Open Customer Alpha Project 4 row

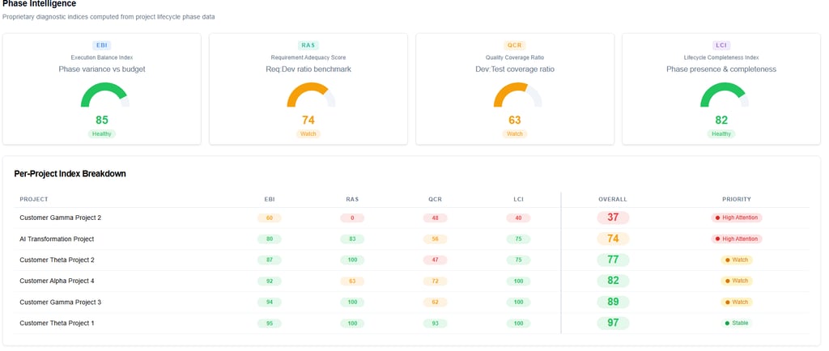[412, 281]
